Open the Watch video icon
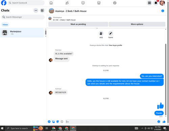The width and height of the screenshot is (169, 131). [83, 3]
